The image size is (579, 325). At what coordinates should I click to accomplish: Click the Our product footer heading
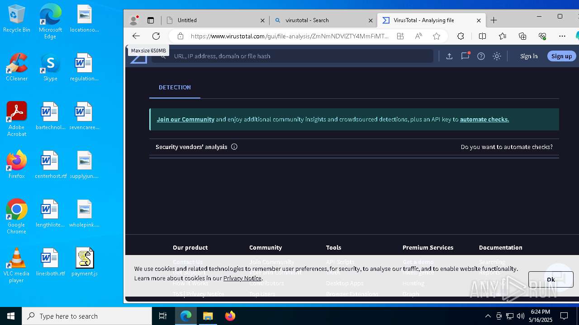coord(190,248)
